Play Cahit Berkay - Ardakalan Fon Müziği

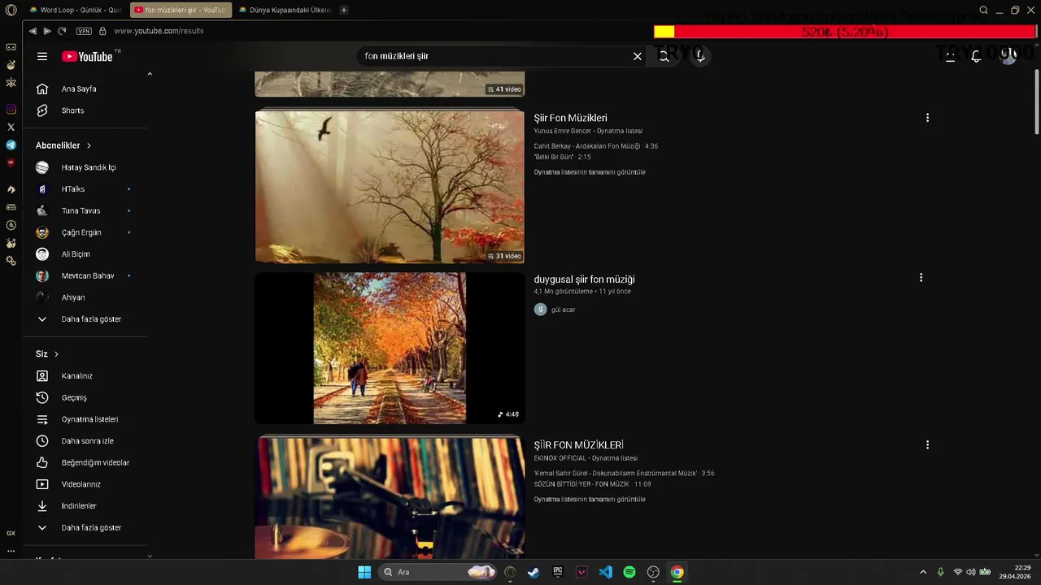coord(595,146)
